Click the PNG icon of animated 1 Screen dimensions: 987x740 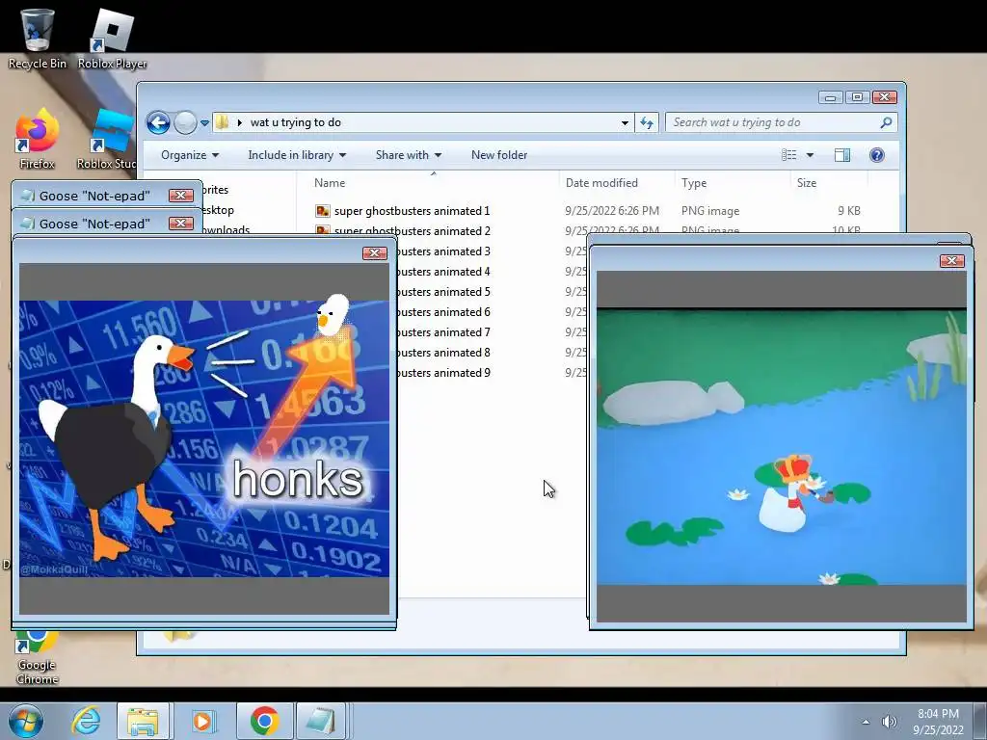pos(322,211)
